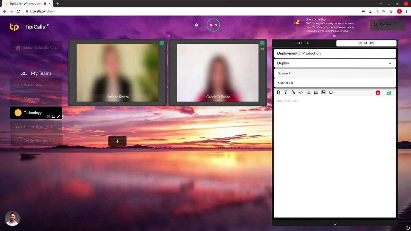Close the TipiCalls browser tab
This screenshot has width=411, height=231.
(49, 4)
